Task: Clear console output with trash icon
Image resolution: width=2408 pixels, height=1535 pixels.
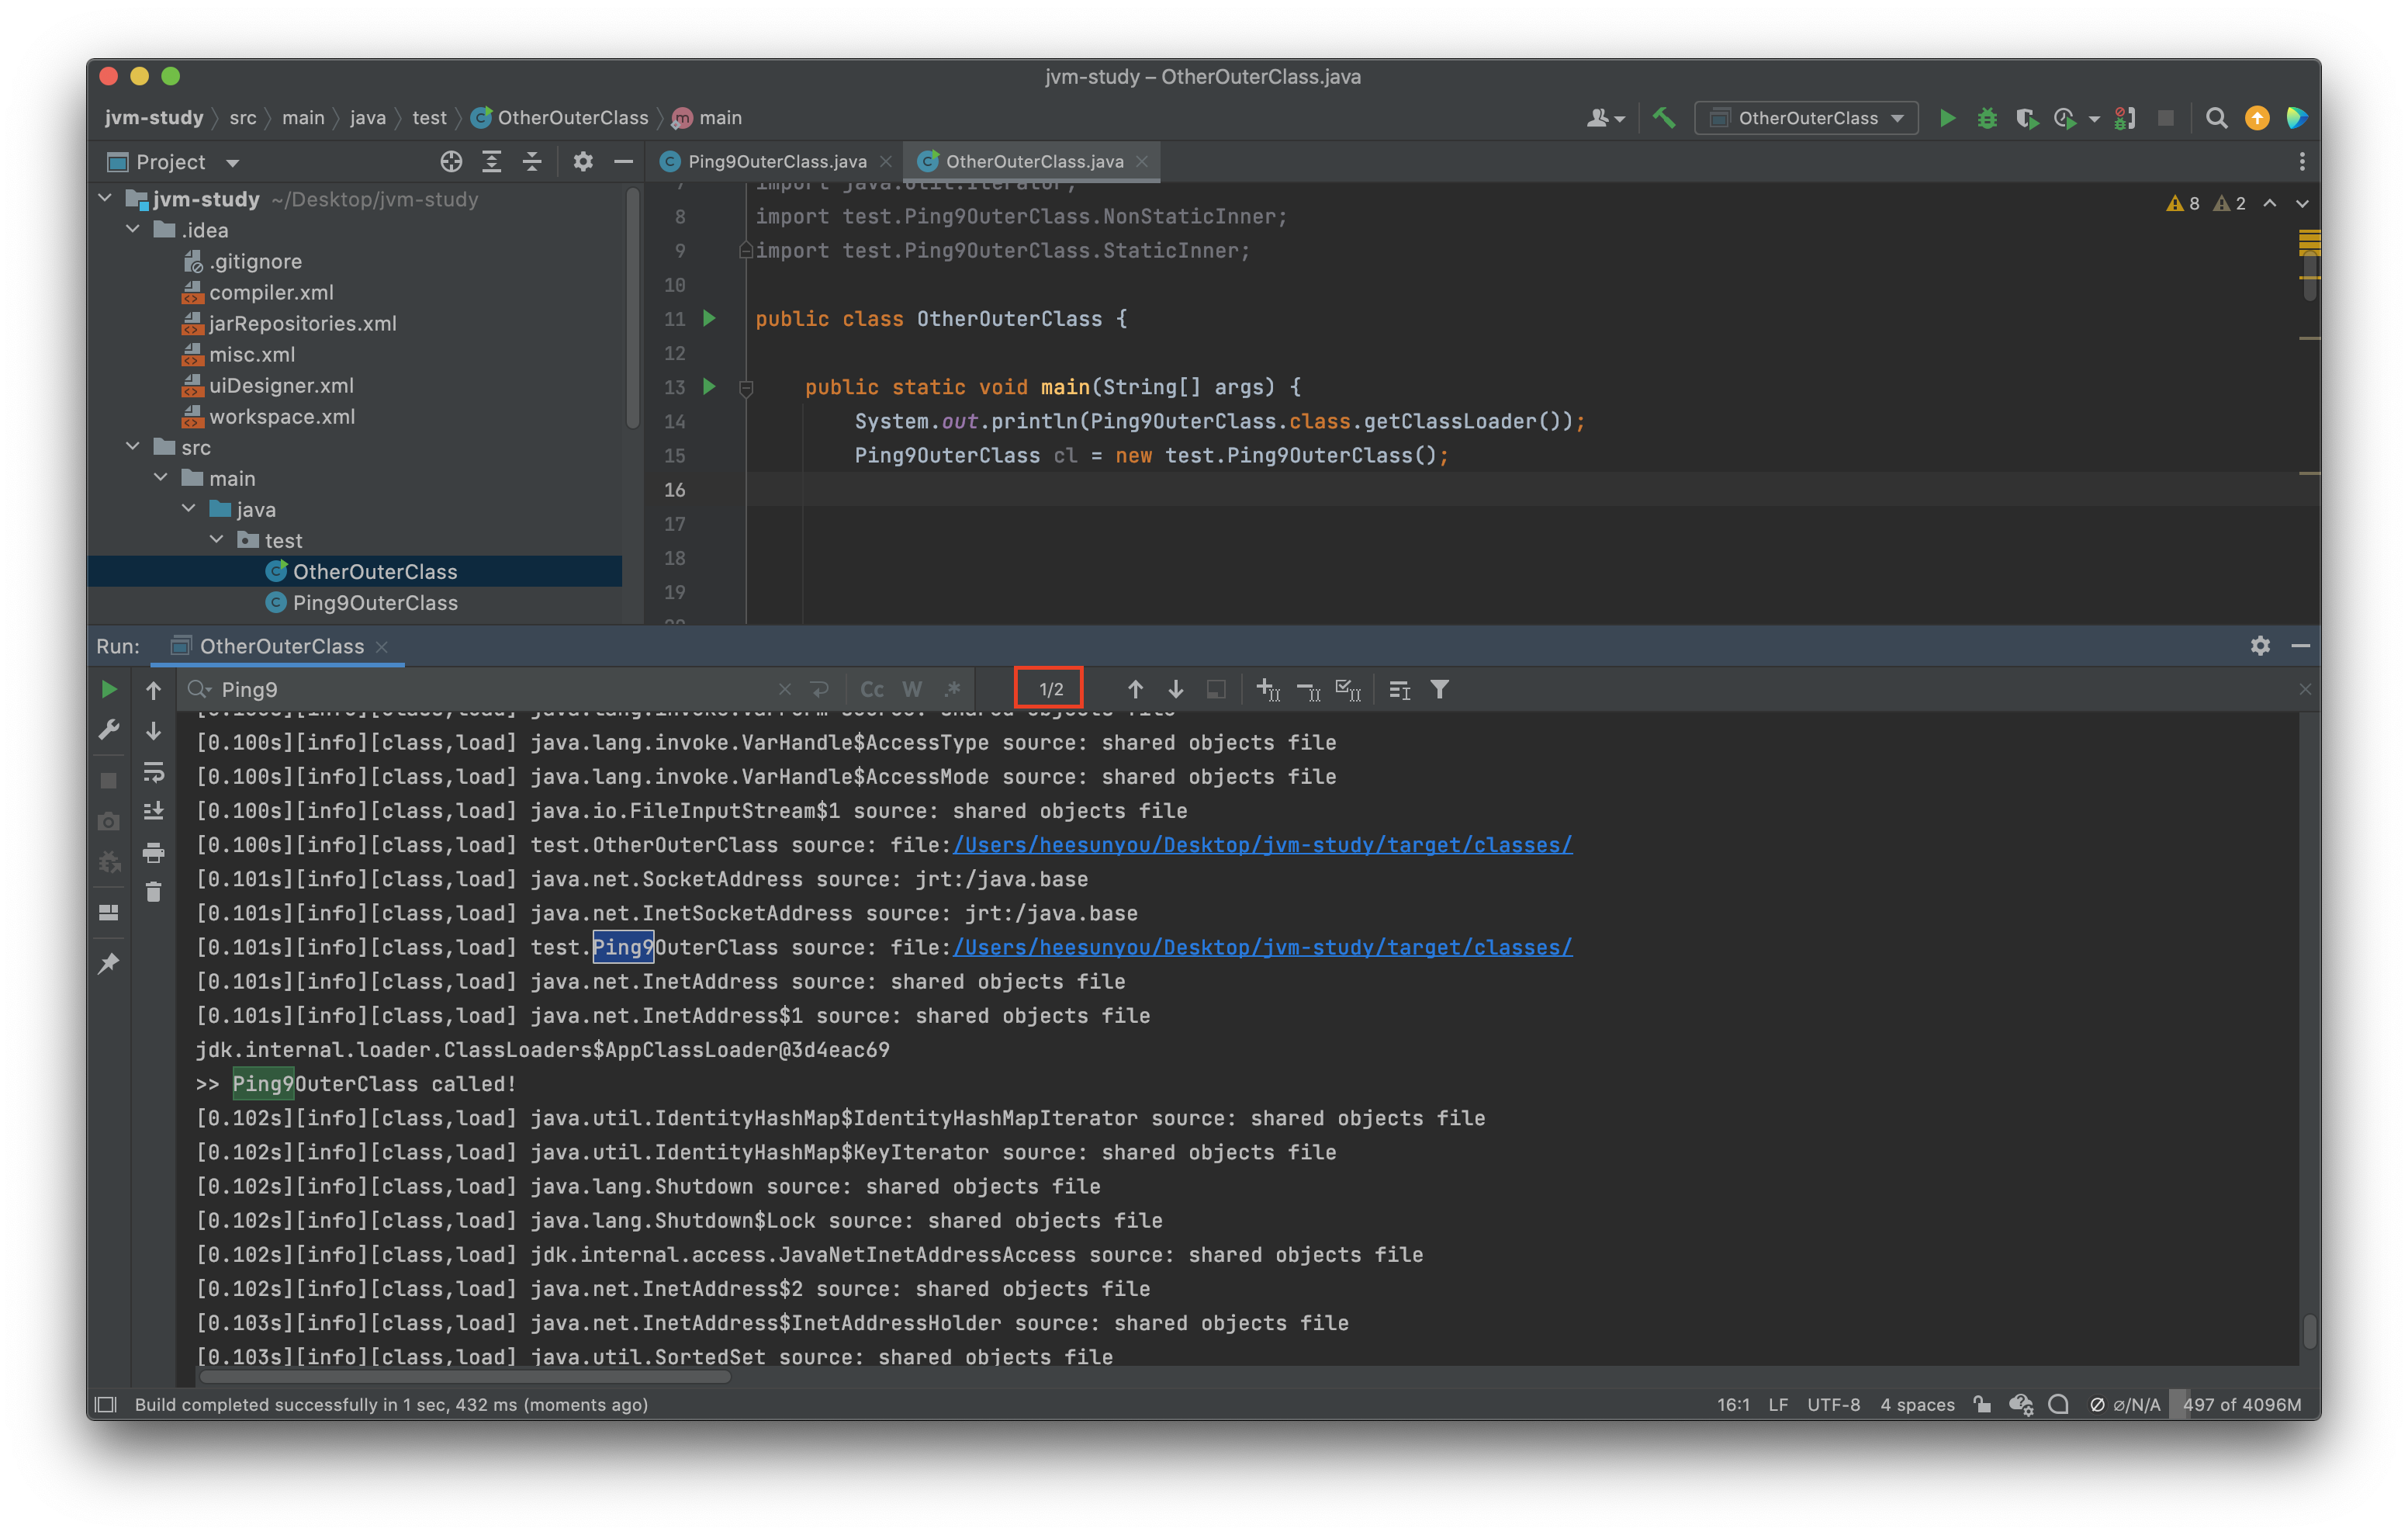Action: pos(153,892)
